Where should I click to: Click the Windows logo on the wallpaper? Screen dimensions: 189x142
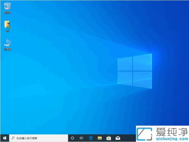(135, 71)
